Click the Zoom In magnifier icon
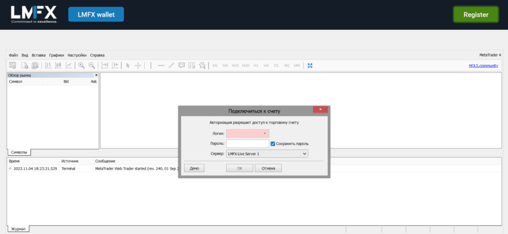508x234 pixels. pyautogui.click(x=81, y=65)
